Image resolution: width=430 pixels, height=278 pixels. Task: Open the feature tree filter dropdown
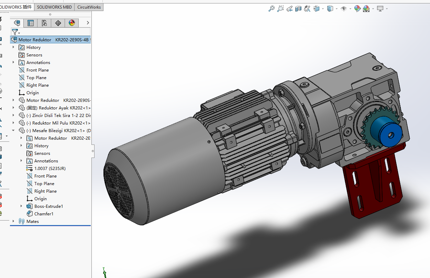pyautogui.click(x=16, y=32)
